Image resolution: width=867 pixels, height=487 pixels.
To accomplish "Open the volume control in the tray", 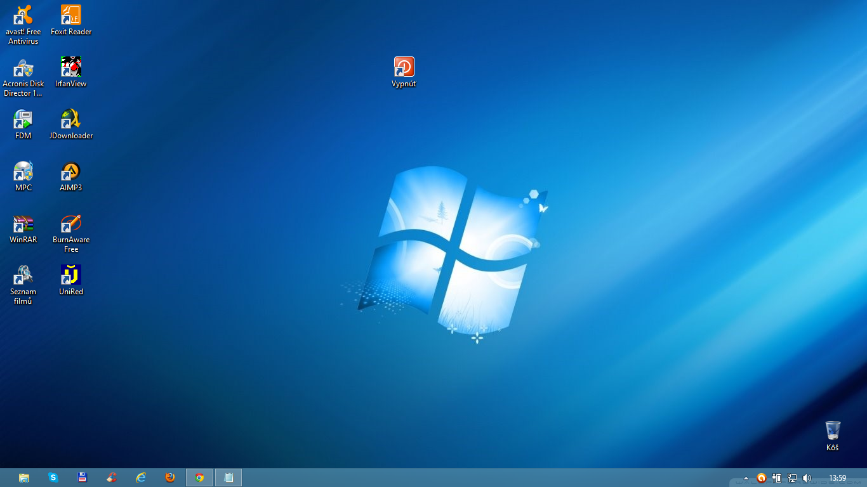I will coord(807,477).
